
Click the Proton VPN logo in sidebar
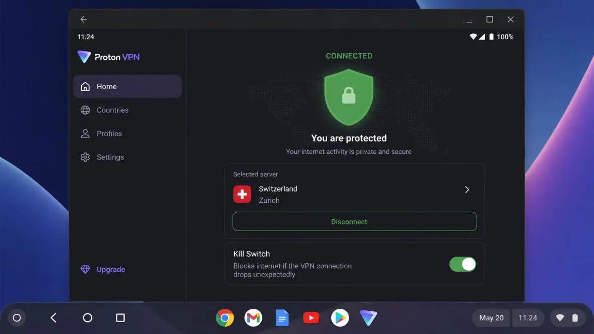tap(108, 57)
